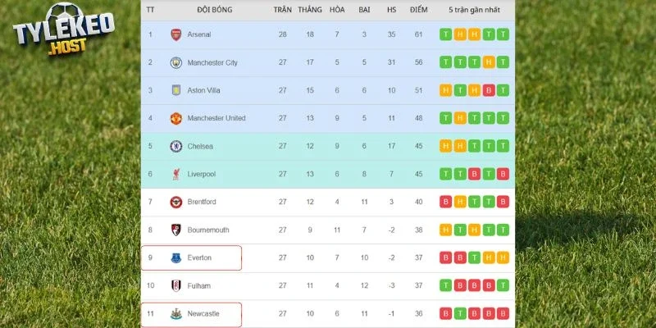The image size is (656, 328).
Task: Click the Newcastle table row
Action: [328, 313]
